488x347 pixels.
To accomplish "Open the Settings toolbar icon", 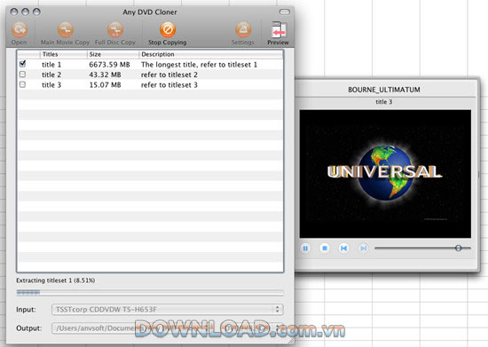I will click(243, 29).
